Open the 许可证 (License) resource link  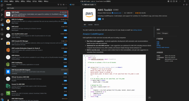click(159, 46)
